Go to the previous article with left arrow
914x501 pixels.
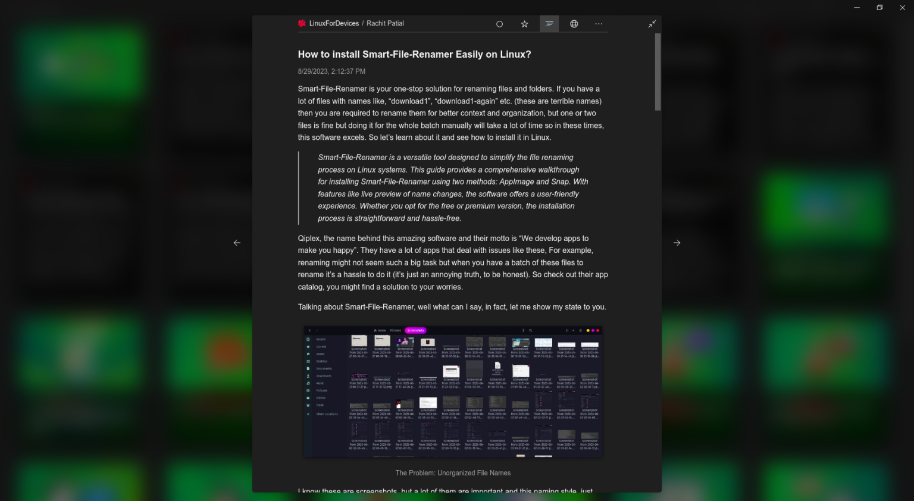click(x=237, y=243)
